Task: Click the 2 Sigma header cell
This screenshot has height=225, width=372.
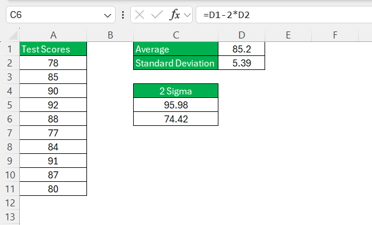Action: click(176, 91)
